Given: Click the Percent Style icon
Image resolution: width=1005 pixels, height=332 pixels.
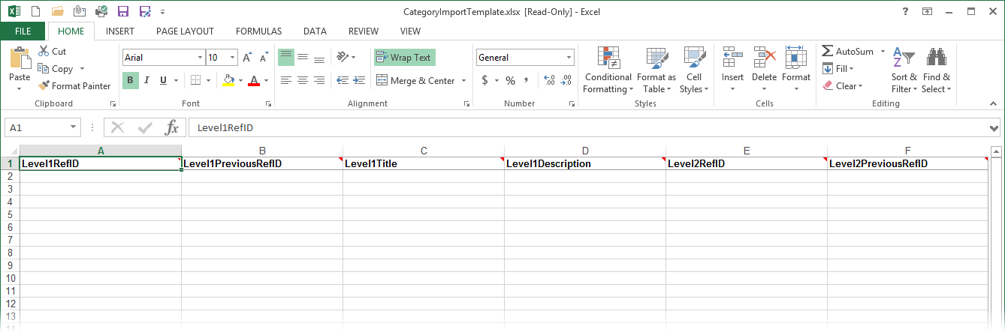Looking at the screenshot, I should click(x=510, y=80).
